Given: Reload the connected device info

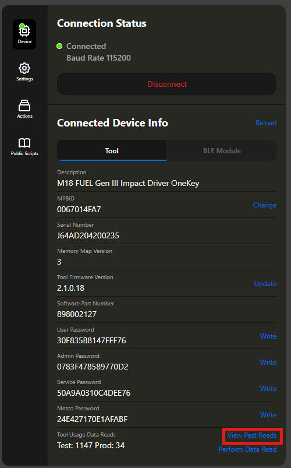Looking at the screenshot, I should [x=266, y=122].
